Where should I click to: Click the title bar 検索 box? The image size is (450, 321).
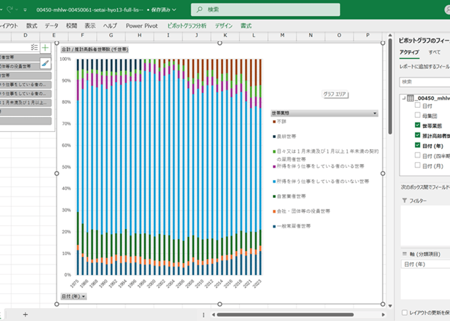[x=265, y=10]
